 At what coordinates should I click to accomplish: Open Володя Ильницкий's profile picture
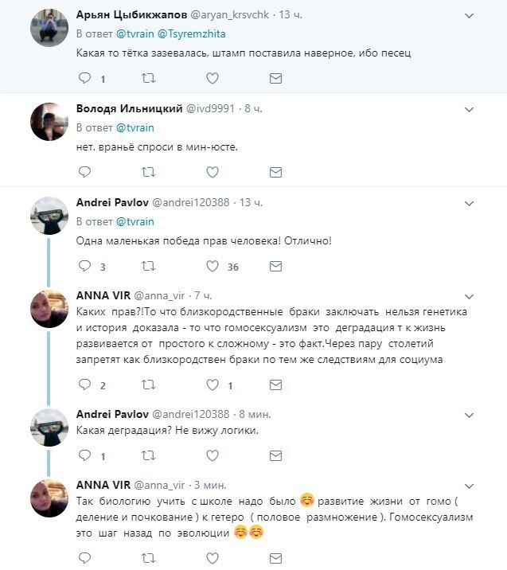tap(48, 122)
